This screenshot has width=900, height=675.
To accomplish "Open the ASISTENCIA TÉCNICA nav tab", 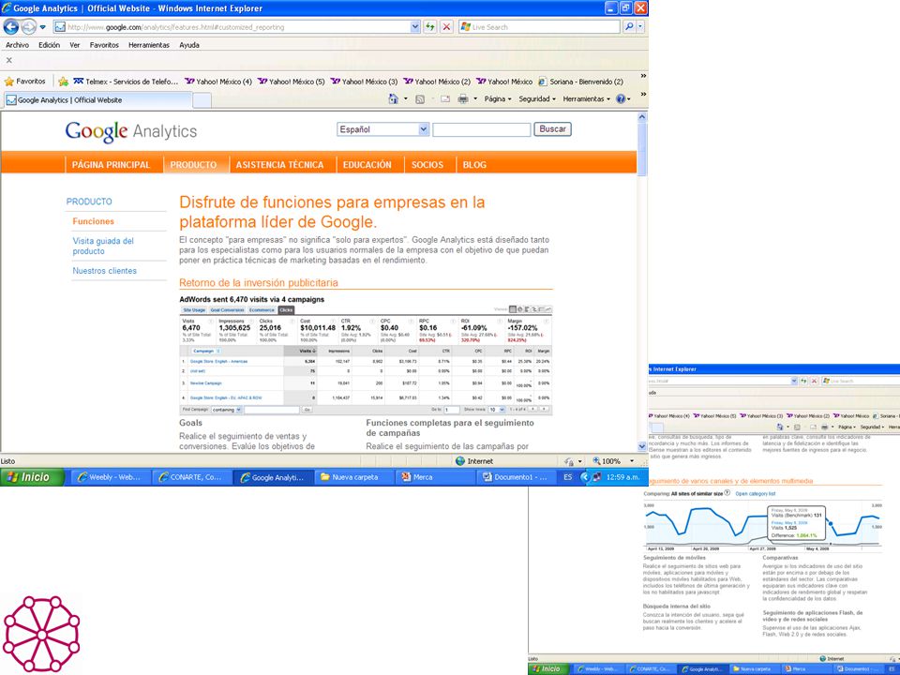I will click(x=279, y=165).
